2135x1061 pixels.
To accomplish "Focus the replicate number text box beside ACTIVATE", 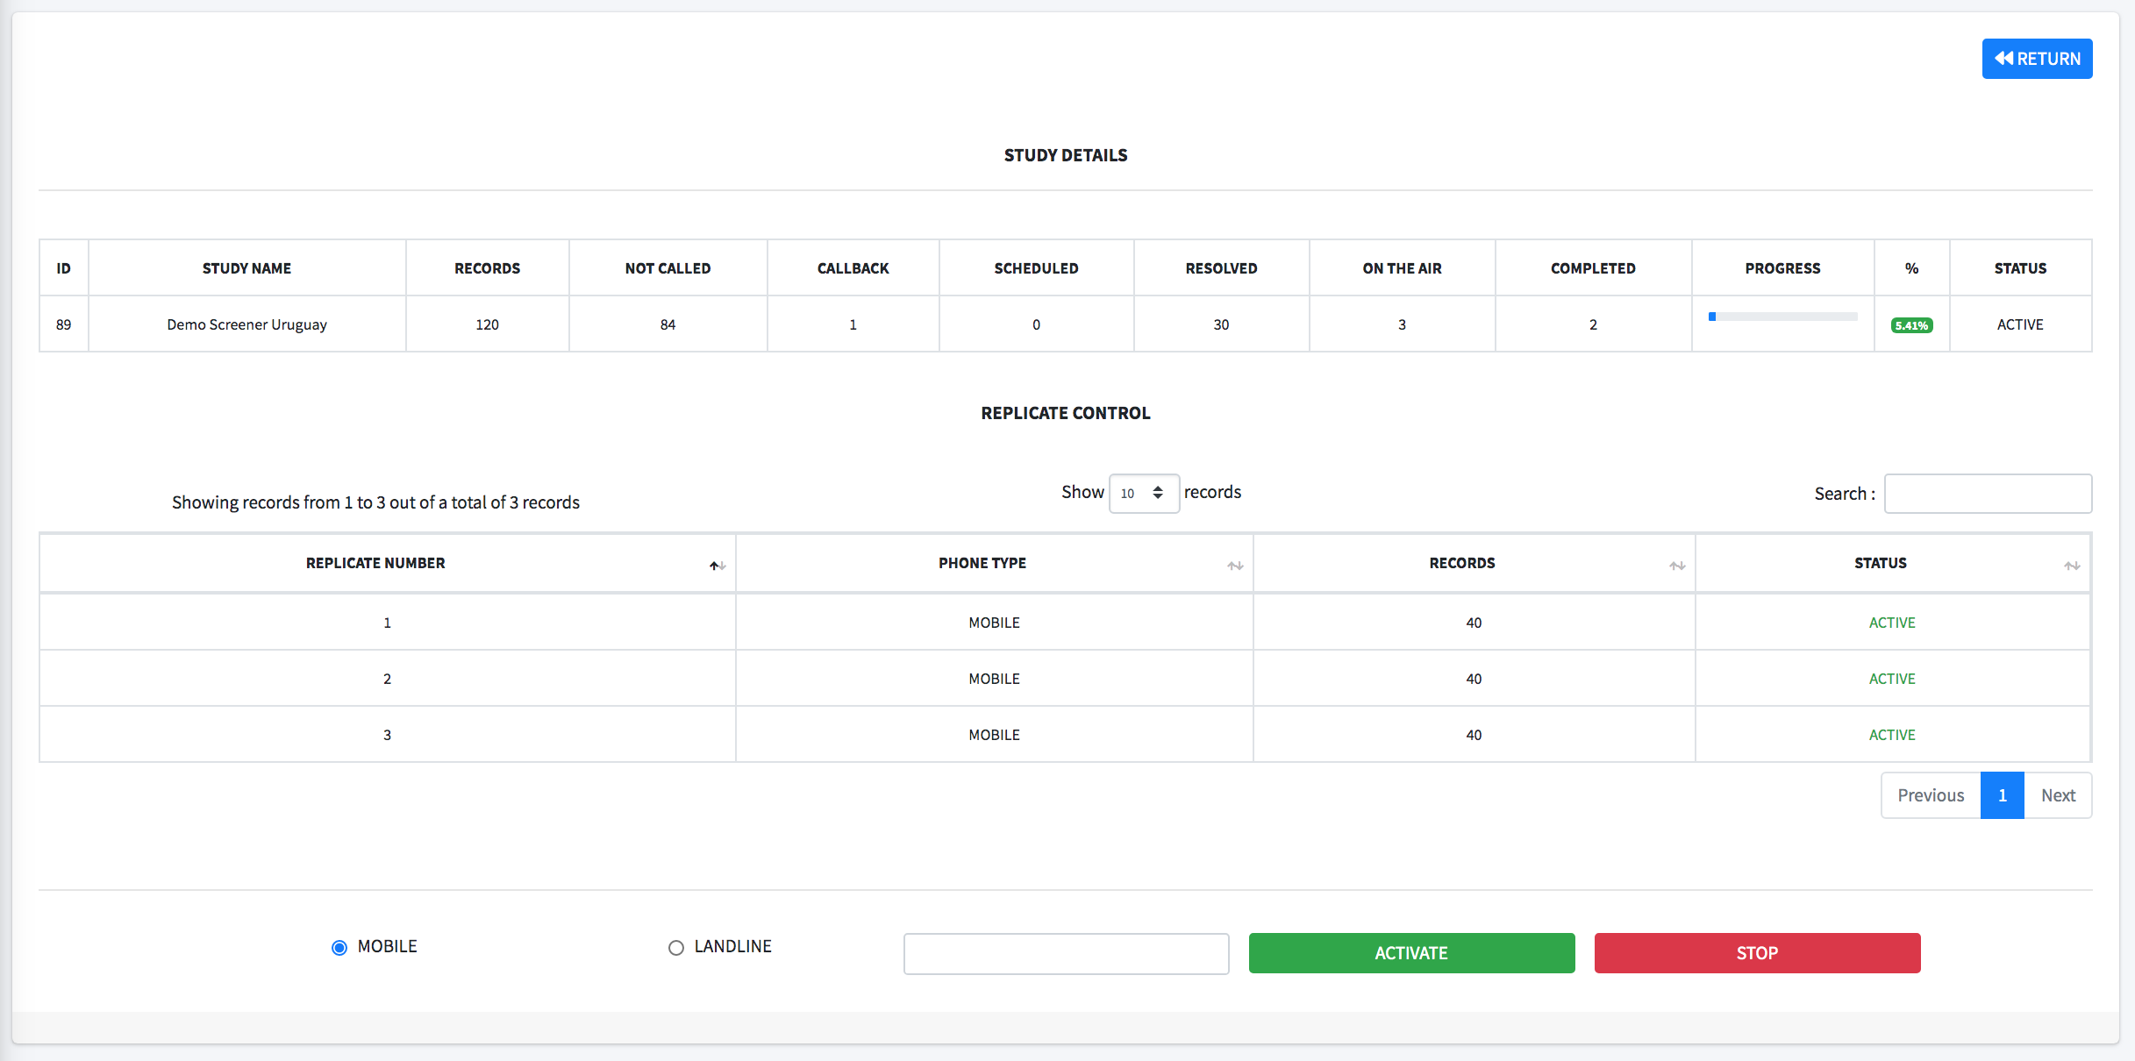I will (1067, 953).
